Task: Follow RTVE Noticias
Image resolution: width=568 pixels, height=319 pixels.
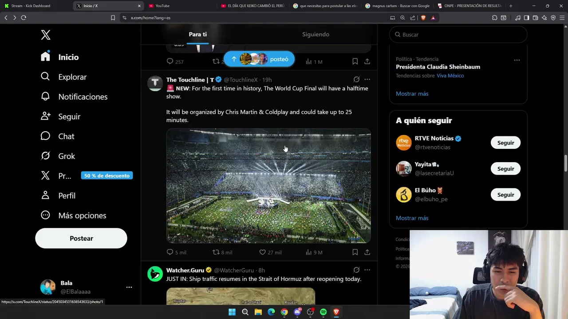Action: (505, 143)
